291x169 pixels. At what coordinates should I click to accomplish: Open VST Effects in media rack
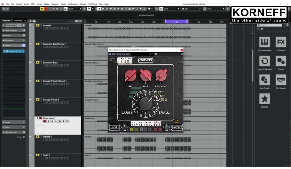coord(281,42)
